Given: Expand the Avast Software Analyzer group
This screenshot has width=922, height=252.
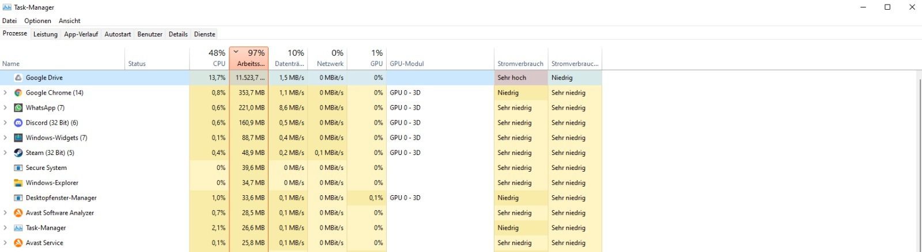Looking at the screenshot, I should click(5, 212).
